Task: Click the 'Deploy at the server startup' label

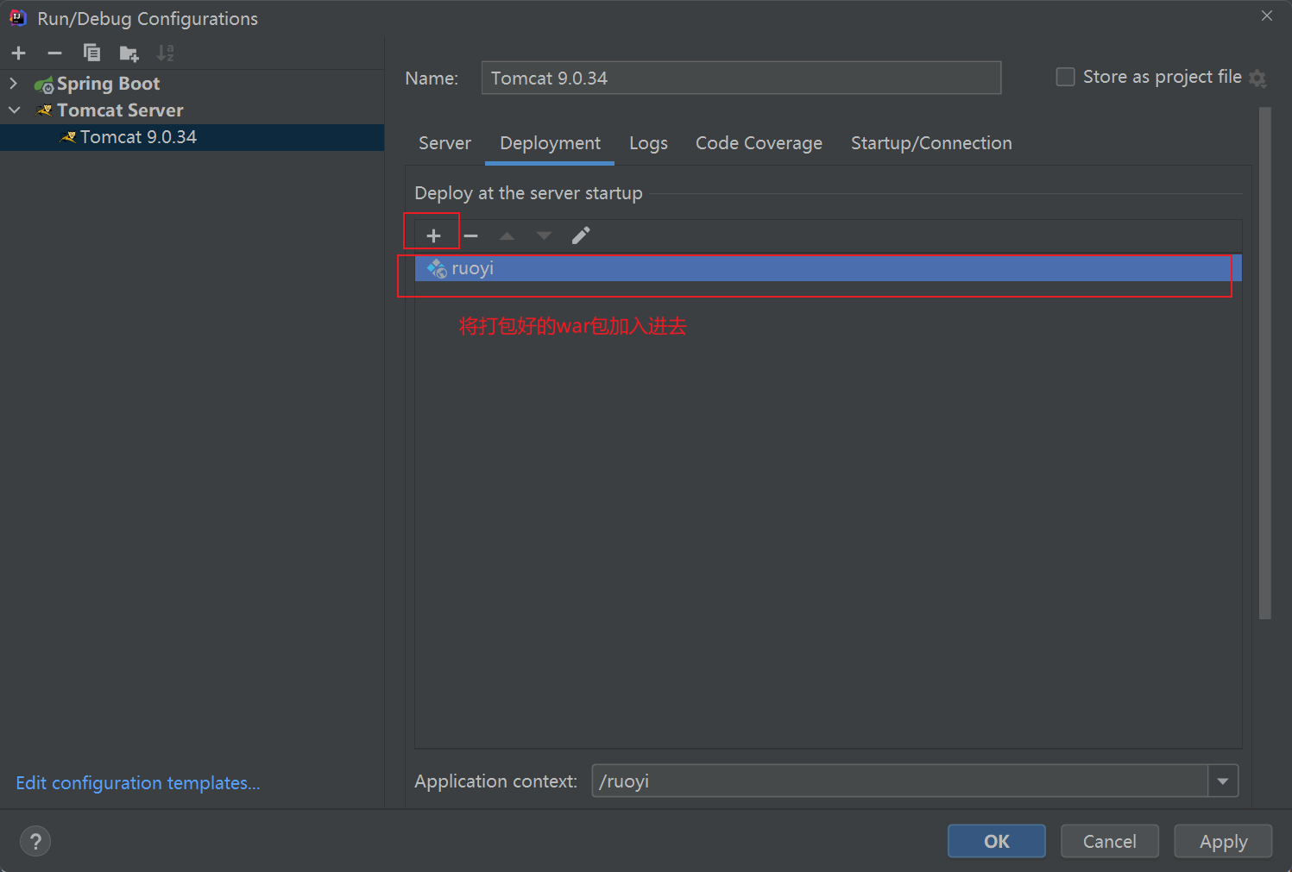Action: pos(528,193)
